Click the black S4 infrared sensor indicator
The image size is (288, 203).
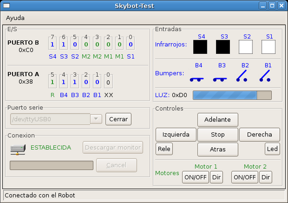[200, 47]
